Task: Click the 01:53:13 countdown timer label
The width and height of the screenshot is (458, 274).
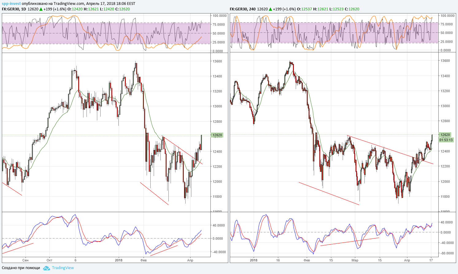Action: tap(446, 140)
